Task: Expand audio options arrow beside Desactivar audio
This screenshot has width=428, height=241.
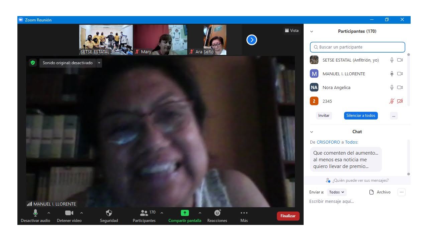Action: 49,213
